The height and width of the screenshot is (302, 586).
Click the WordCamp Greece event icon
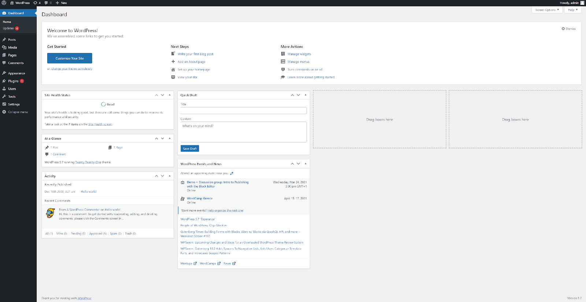(183, 199)
